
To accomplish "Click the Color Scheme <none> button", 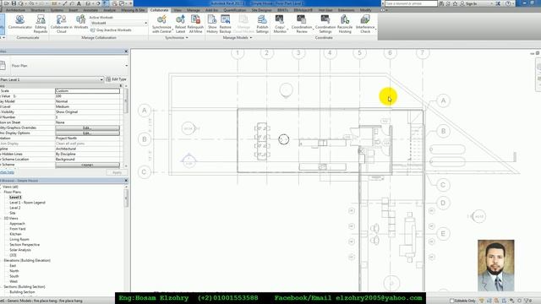I will (87, 165).
